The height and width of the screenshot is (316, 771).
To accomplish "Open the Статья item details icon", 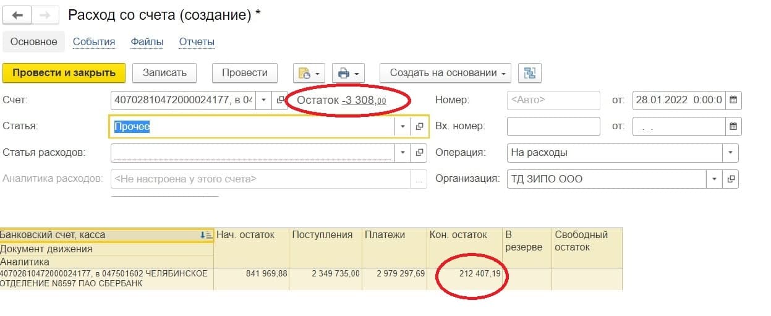I will point(419,126).
